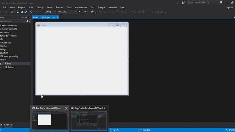Pin the Form1.cs [Design] tab
Viewport: 235px width, 132px height.
coord(54,17)
